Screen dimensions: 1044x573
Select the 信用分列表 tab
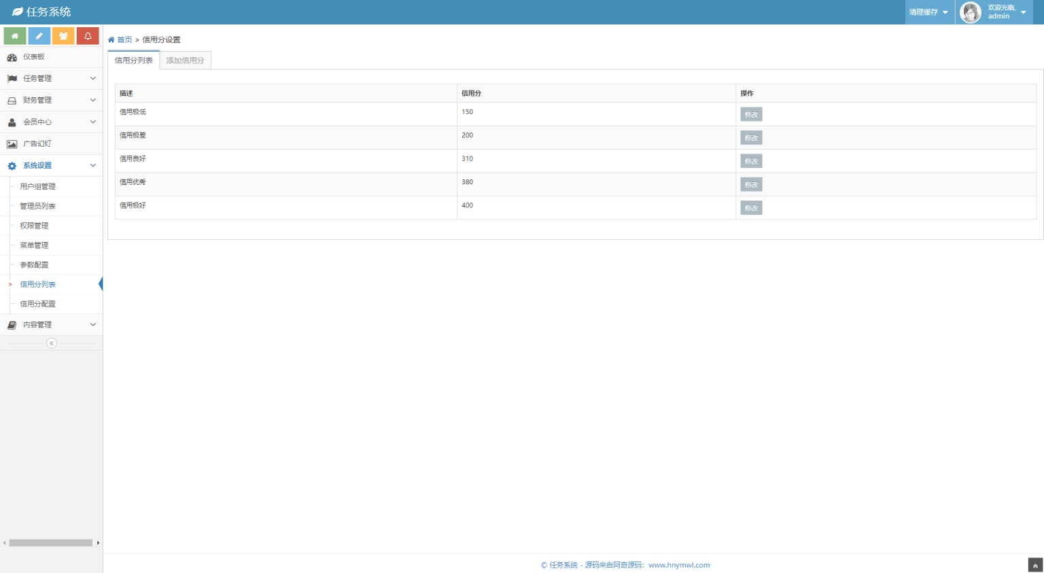pyautogui.click(x=134, y=60)
